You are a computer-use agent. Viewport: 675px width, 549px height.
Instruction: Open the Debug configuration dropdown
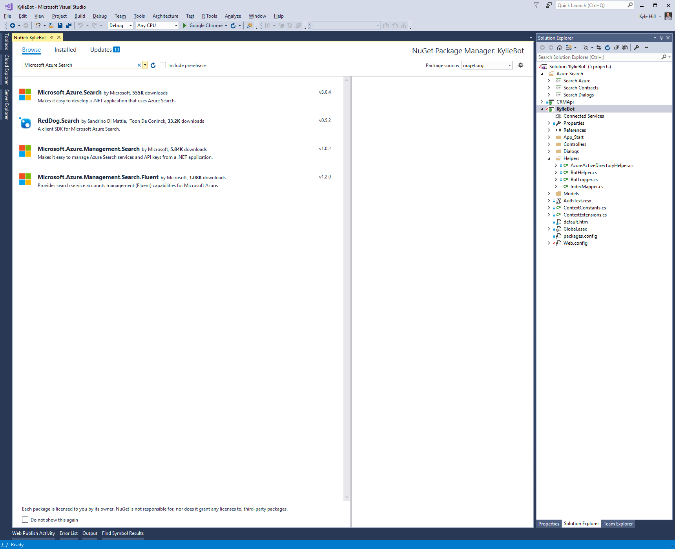(x=120, y=25)
